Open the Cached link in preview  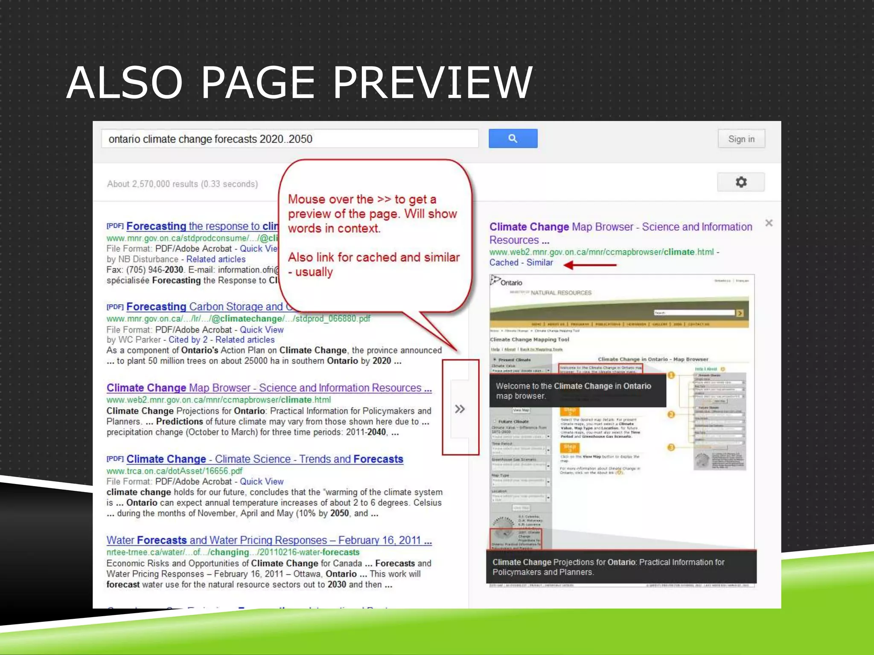pos(504,263)
